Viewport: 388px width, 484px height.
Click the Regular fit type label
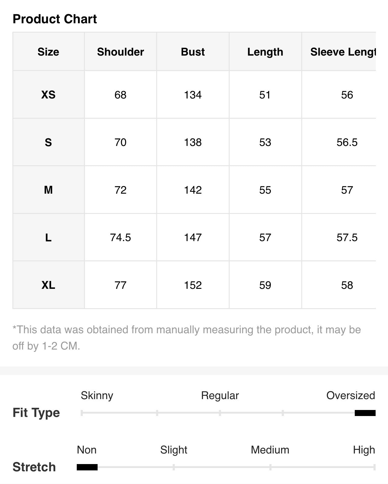220,395
